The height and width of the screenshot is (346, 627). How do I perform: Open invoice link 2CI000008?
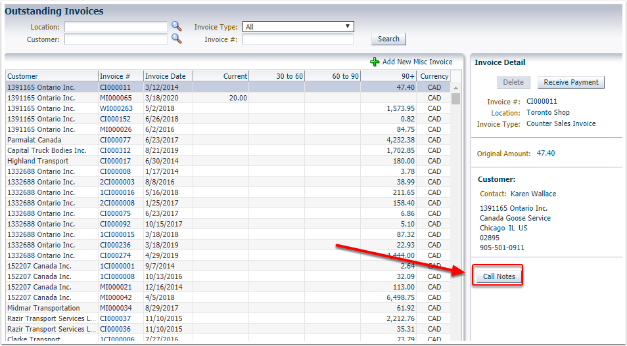coord(117,203)
